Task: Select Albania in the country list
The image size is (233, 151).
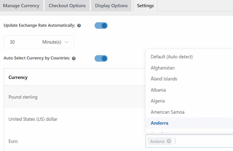Action: coord(158,90)
